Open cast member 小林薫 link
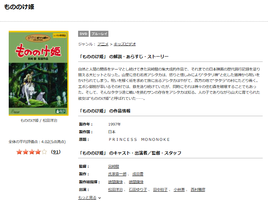The height and width of the screenshot is (205, 268). pyautogui.click(x=179, y=189)
